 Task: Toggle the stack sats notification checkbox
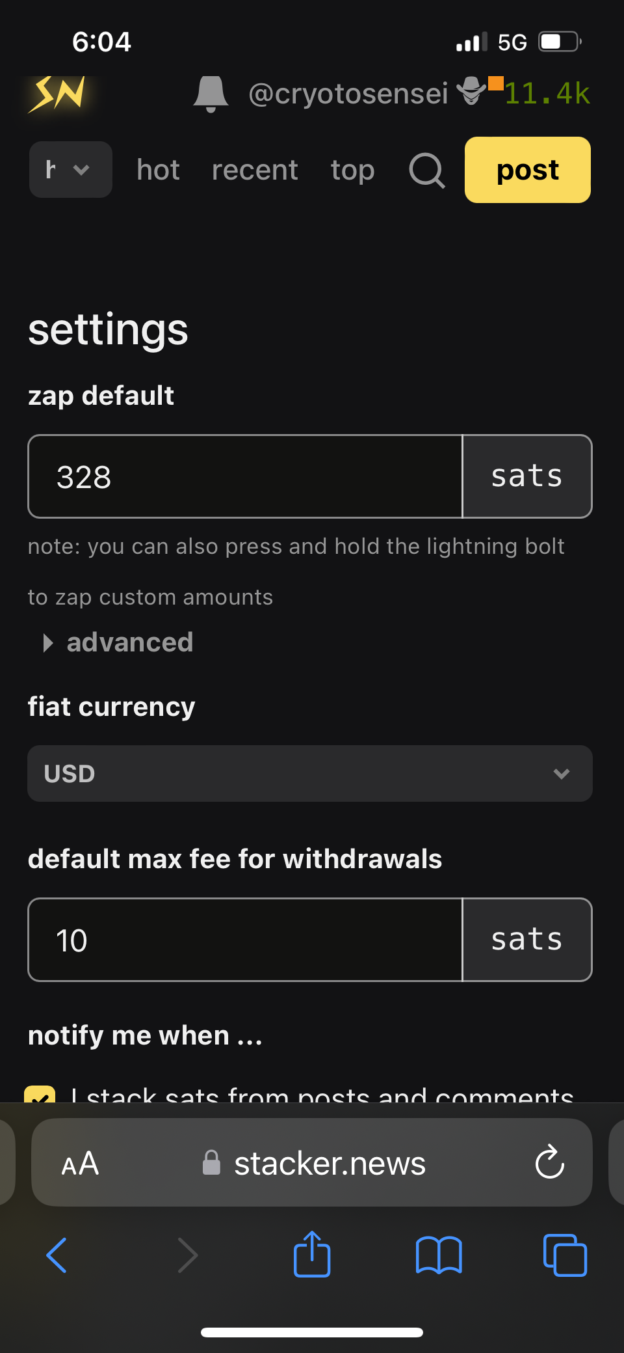pos(39,1095)
